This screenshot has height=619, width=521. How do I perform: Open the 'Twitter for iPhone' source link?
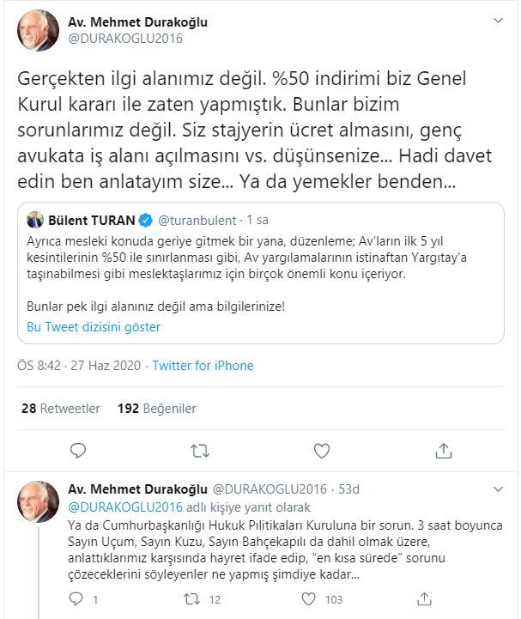[x=203, y=366]
